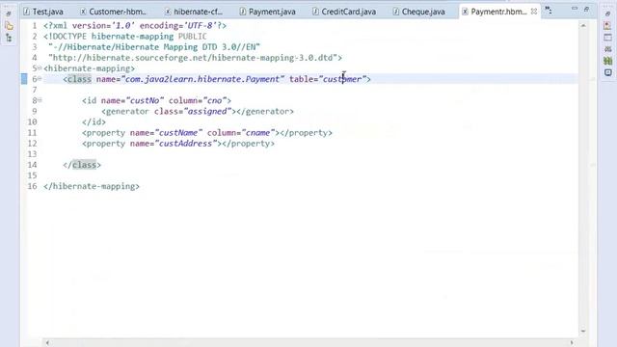Click the vertical scrollbar up arrow
The width and height of the screenshot is (617, 347).
click(x=583, y=26)
